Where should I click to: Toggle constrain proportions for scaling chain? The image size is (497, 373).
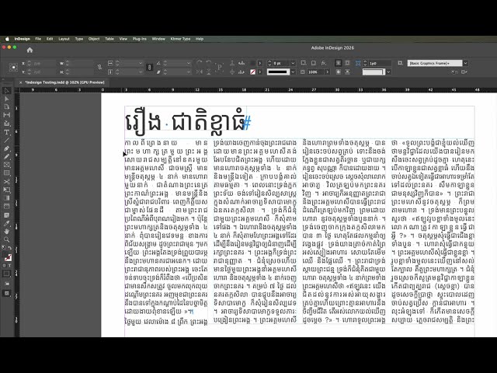[150, 68]
